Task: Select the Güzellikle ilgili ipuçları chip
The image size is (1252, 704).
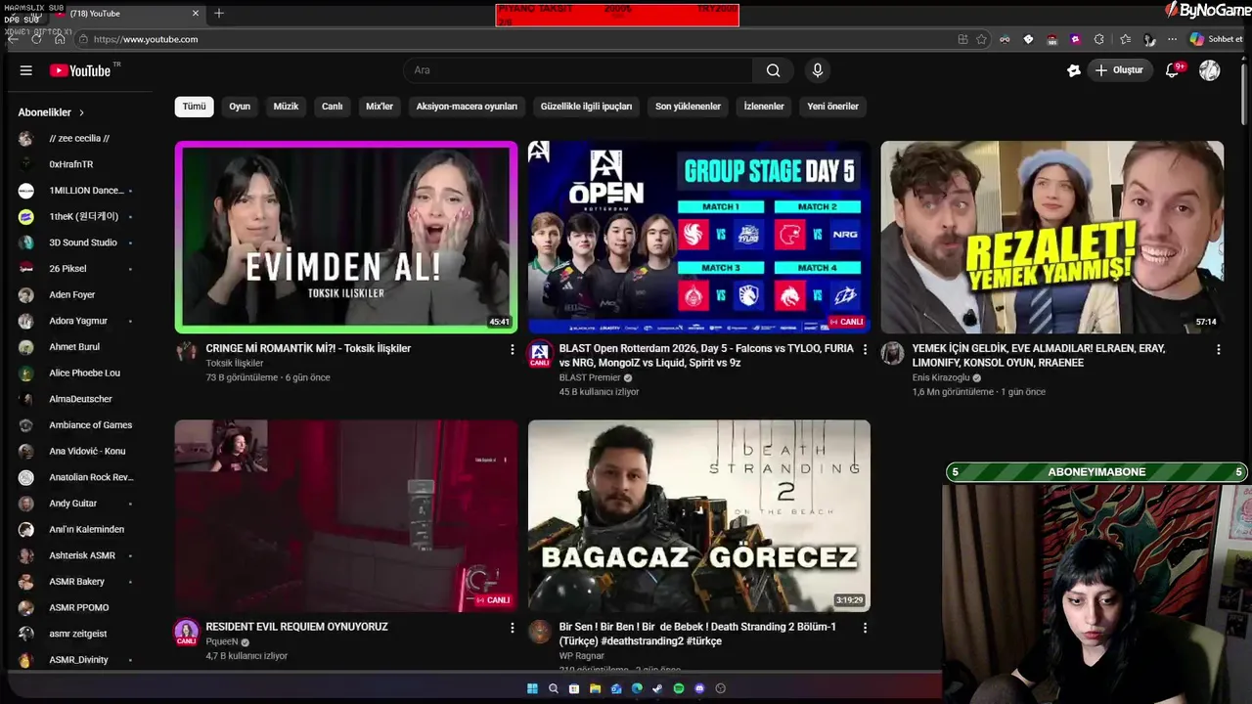Action: [x=586, y=107]
